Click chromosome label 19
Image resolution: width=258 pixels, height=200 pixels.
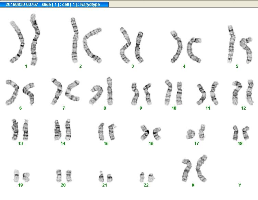click(x=21, y=185)
